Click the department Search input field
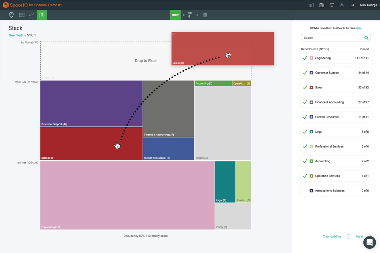The image size is (380, 253). pos(334,37)
